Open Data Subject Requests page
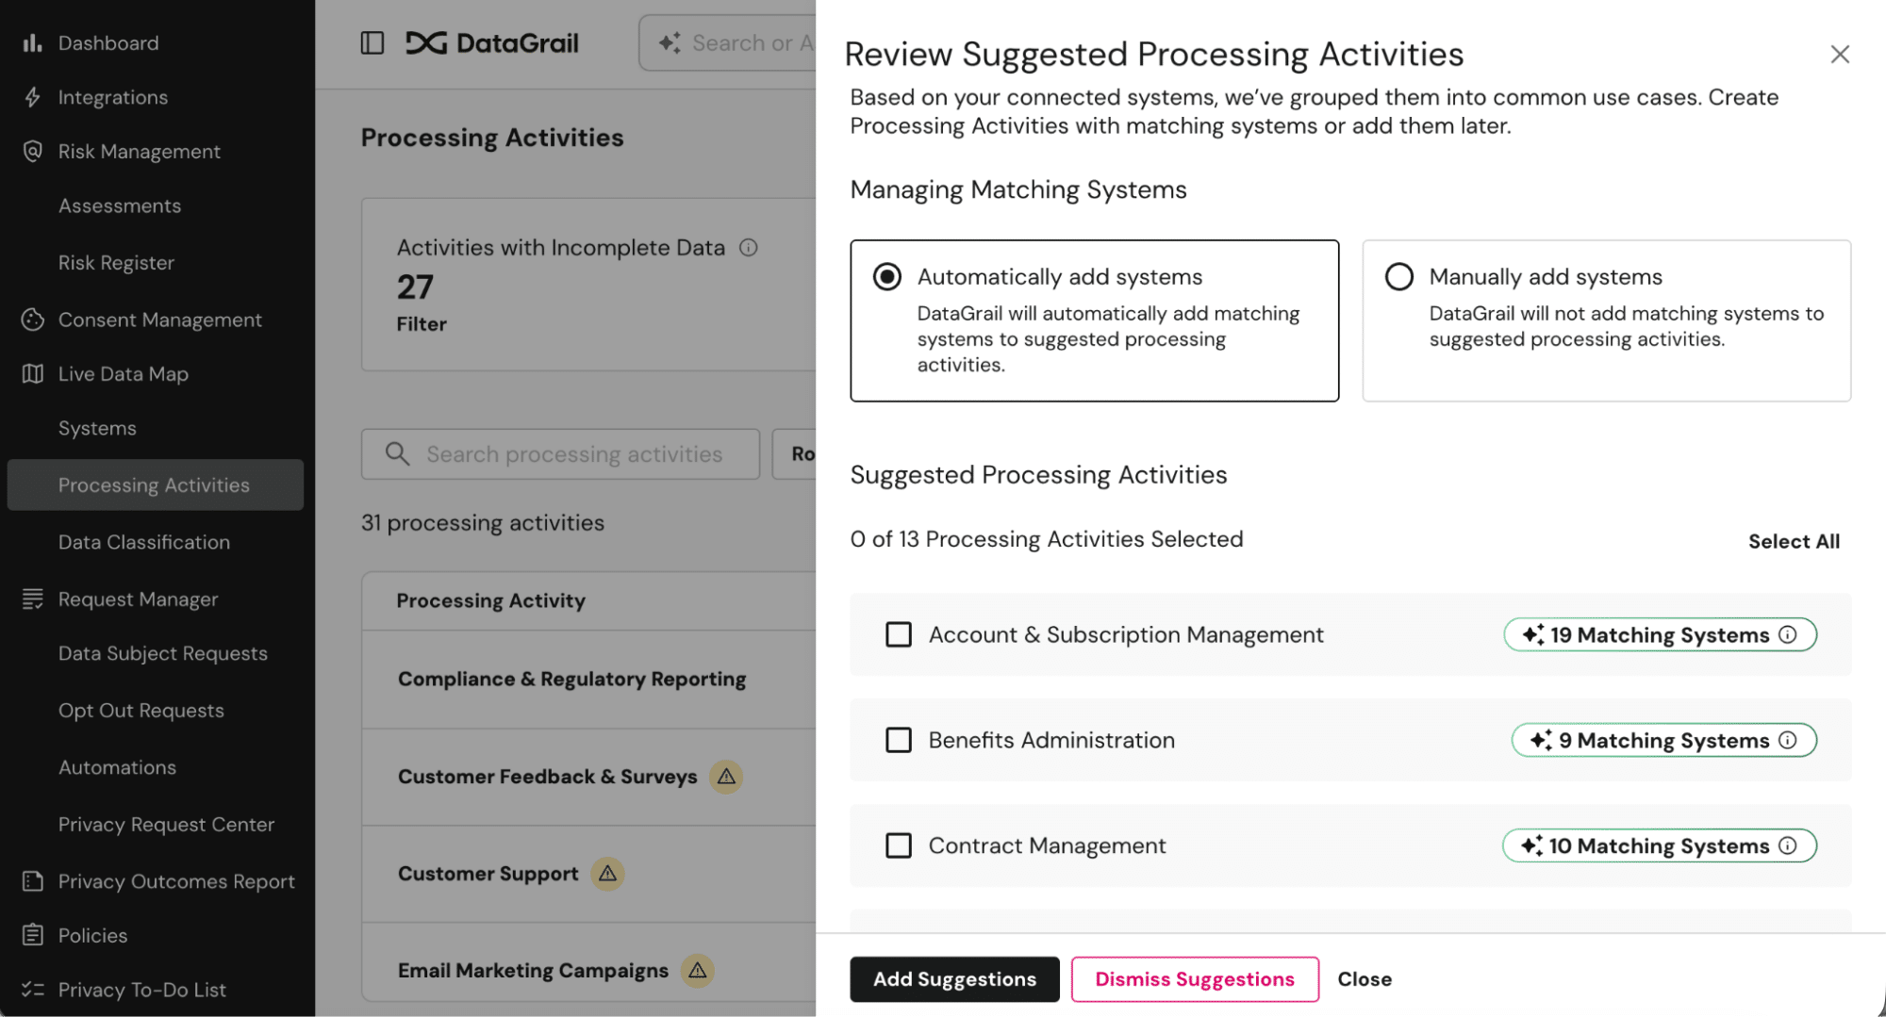The image size is (1886, 1017). [163, 653]
